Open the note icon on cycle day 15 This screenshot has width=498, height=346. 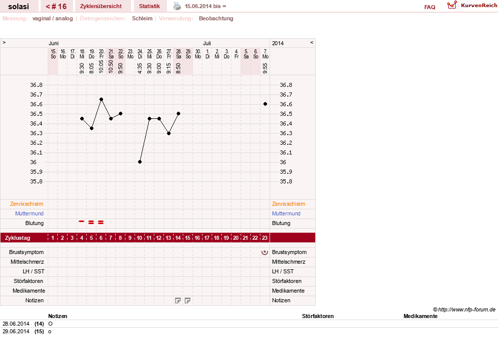[187, 300]
